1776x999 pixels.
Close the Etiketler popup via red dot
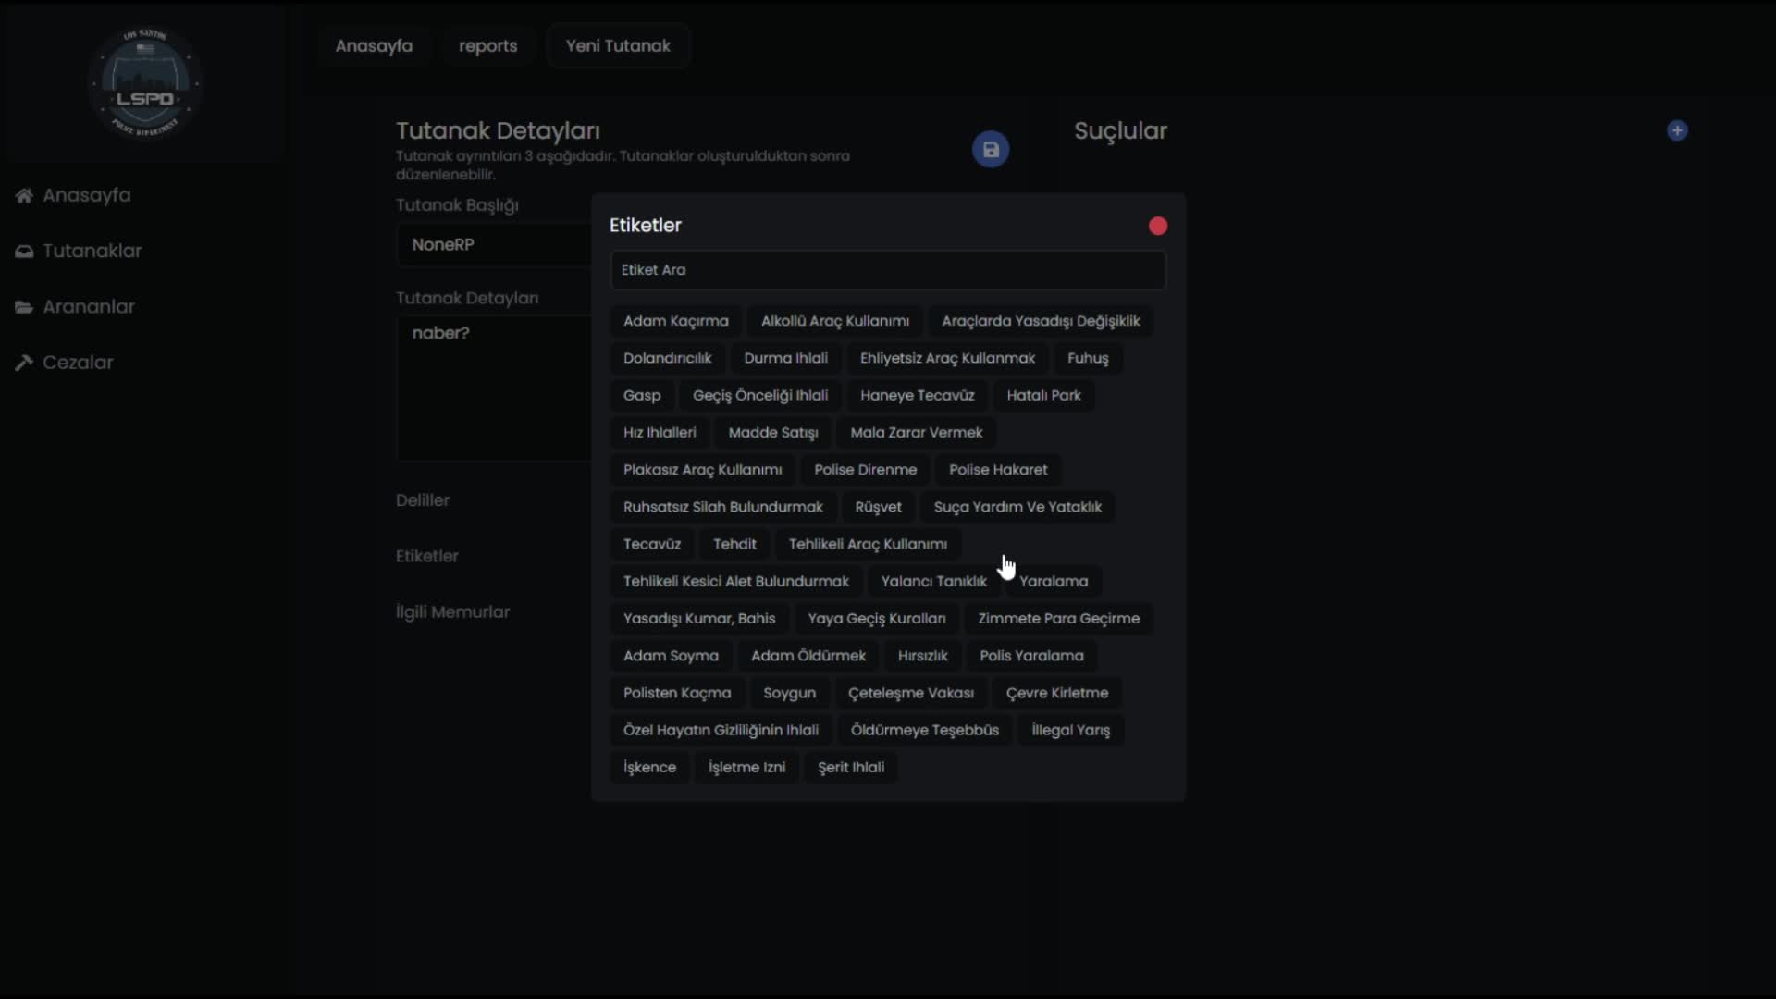click(1158, 225)
